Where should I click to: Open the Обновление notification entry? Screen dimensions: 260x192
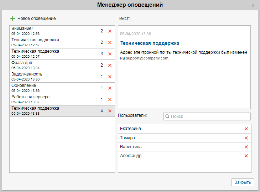tap(50, 88)
